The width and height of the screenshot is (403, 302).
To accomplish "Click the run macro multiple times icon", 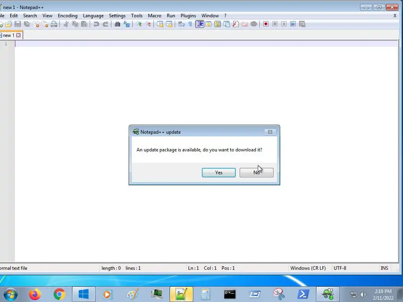I will tap(293, 24).
